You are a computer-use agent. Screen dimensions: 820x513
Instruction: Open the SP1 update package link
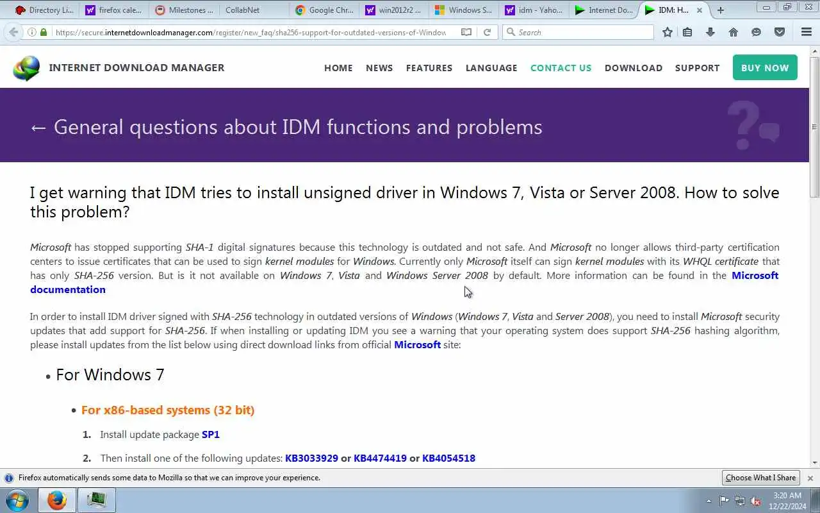(x=211, y=435)
